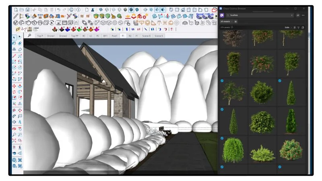This screenshot has height=181, width=322.
Task: Click the scene search magnifier icon
Action: 29,35
